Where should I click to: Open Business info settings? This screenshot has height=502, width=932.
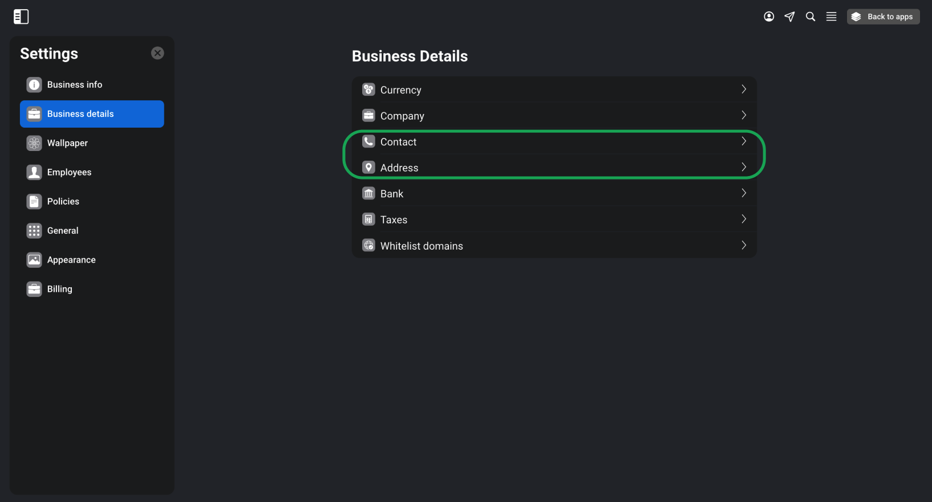[92, 85]
